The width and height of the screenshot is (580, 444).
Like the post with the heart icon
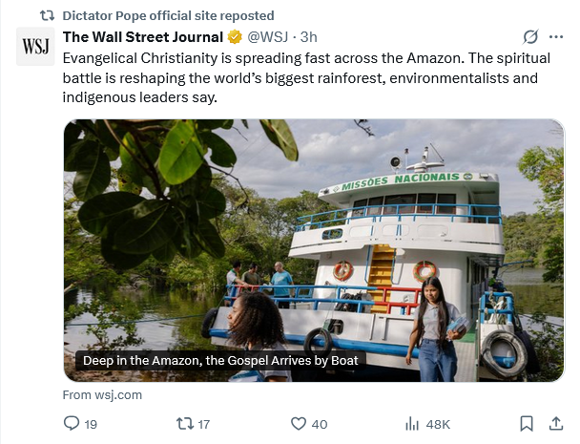click(x=298, y=424)
